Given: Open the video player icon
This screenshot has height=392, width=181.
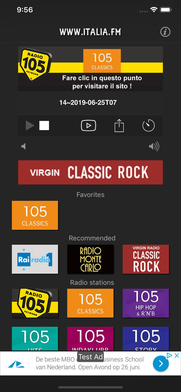Looking at the screenshot, I should click(x=88, y=125).
